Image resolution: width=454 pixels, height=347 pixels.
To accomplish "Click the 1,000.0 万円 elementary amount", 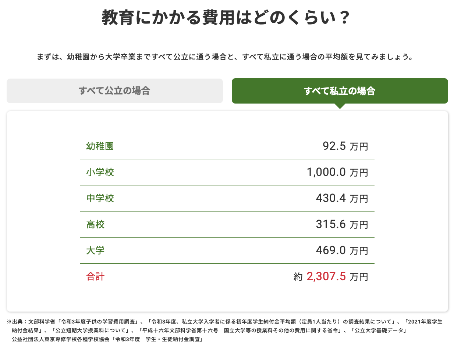I will click(x=337, y=172).
